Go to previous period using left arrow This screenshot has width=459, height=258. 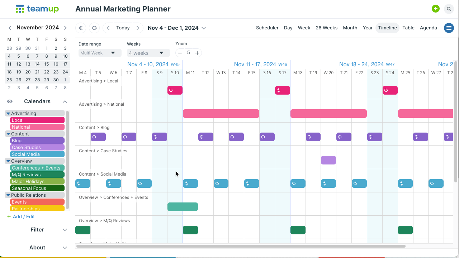(x=108, y=28)
